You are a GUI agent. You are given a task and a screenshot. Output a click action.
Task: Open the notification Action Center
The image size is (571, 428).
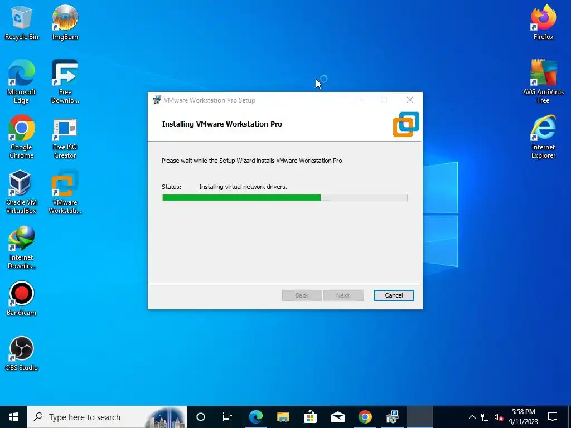(x=553, y=417)
